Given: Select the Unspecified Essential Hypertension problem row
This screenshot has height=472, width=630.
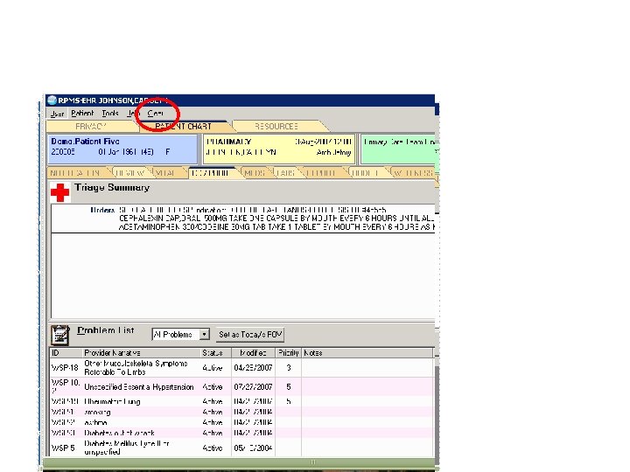Looking at the screenshot, I should pyautogui.click(x=241, y=387).
